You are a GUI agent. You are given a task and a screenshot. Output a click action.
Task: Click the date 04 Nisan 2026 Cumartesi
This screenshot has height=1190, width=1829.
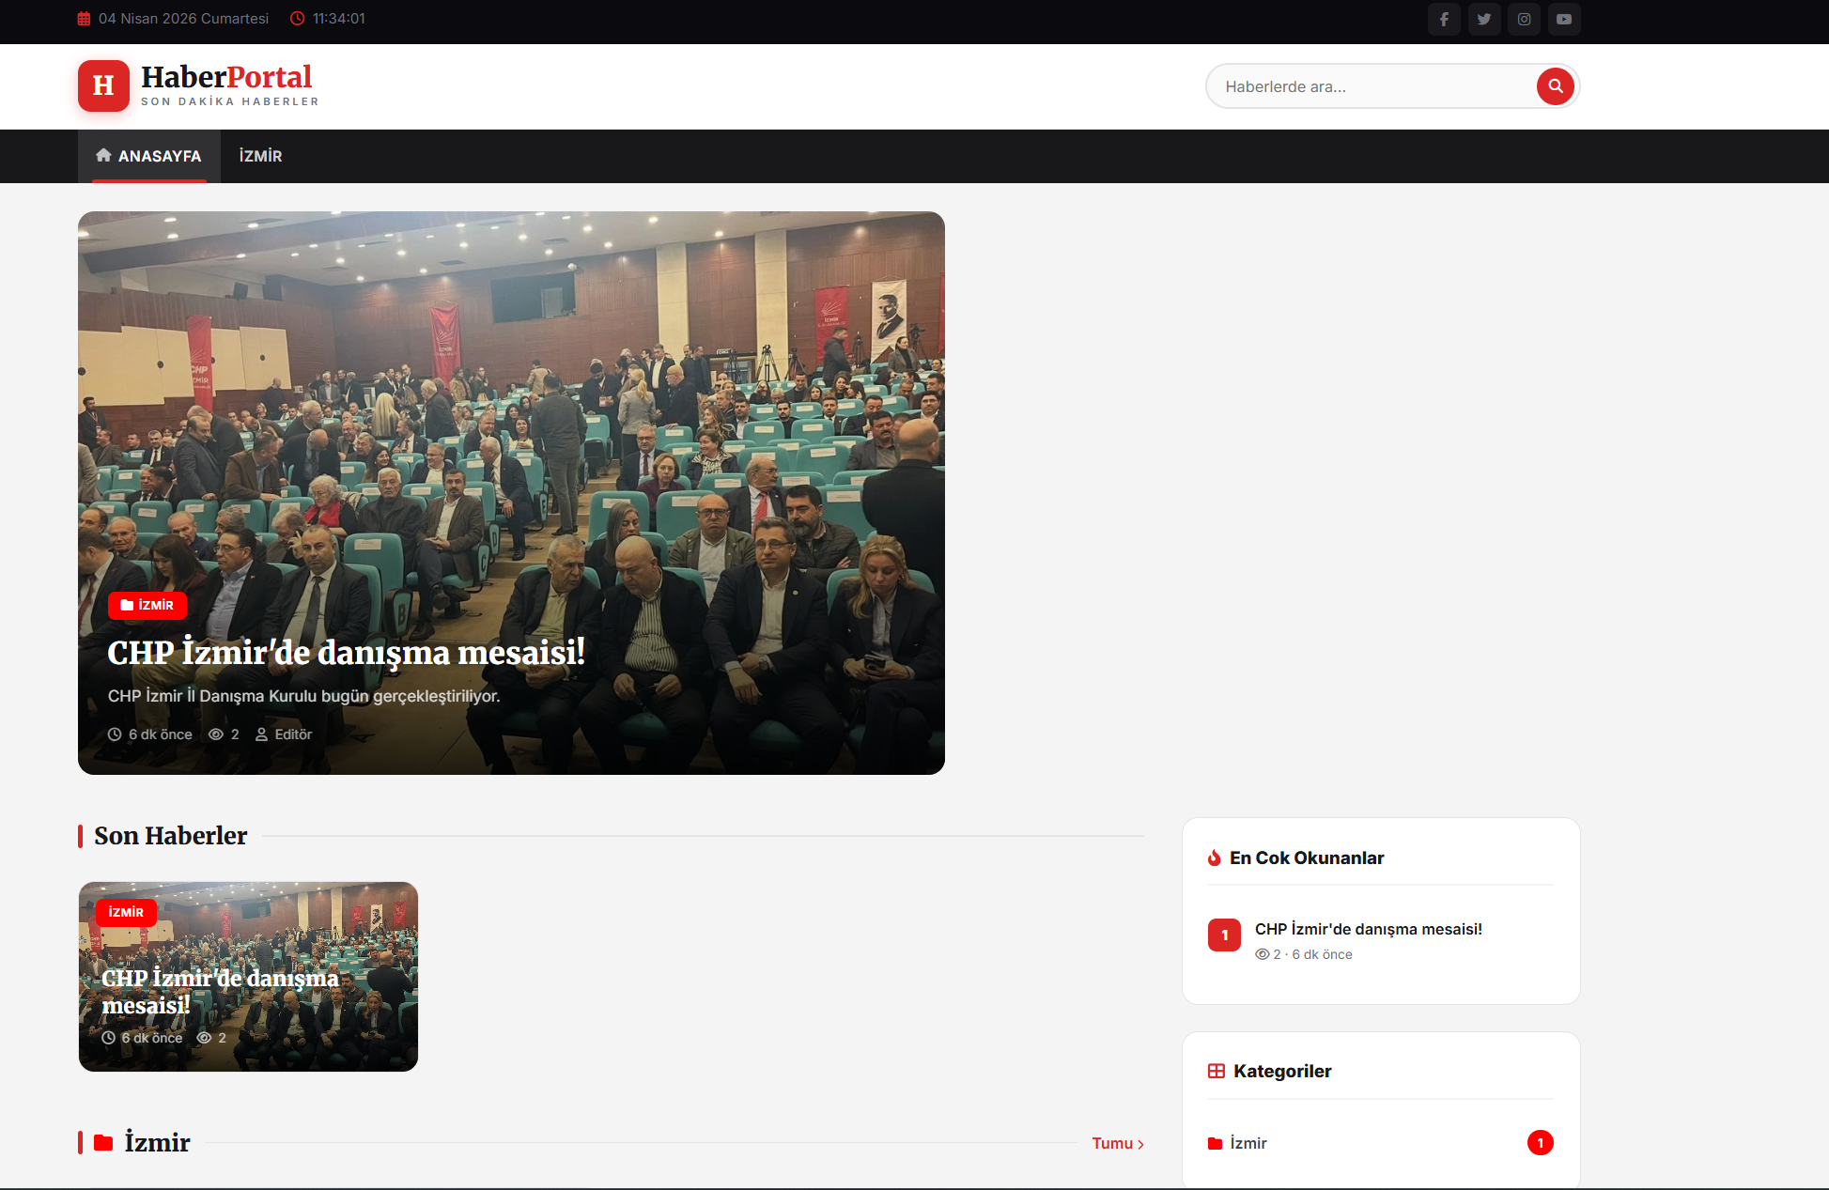pyautogui.click(x=183, y=19)
